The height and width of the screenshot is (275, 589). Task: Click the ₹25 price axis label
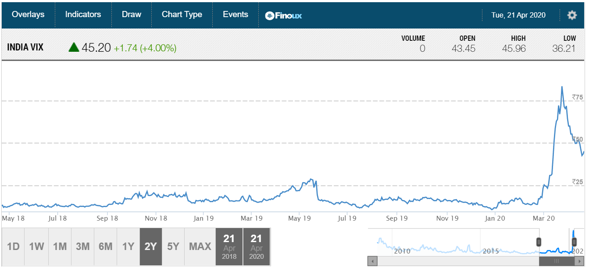[x=578, y=182]
